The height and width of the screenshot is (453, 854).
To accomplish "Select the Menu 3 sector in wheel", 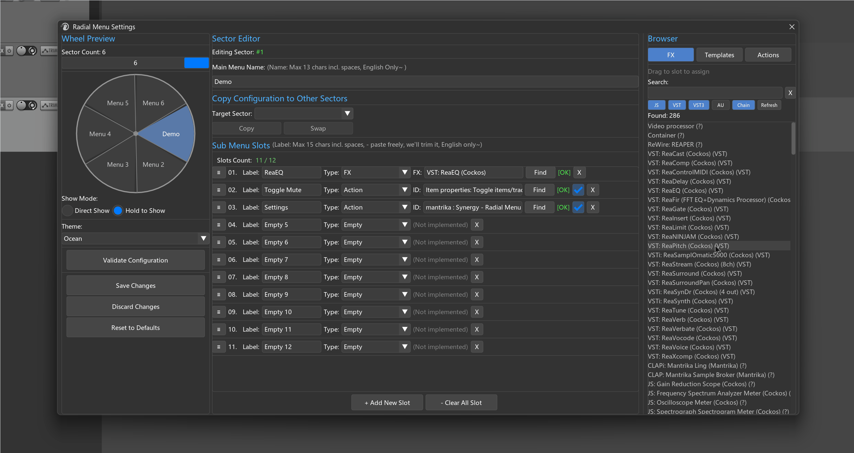I will pos(118,164).
